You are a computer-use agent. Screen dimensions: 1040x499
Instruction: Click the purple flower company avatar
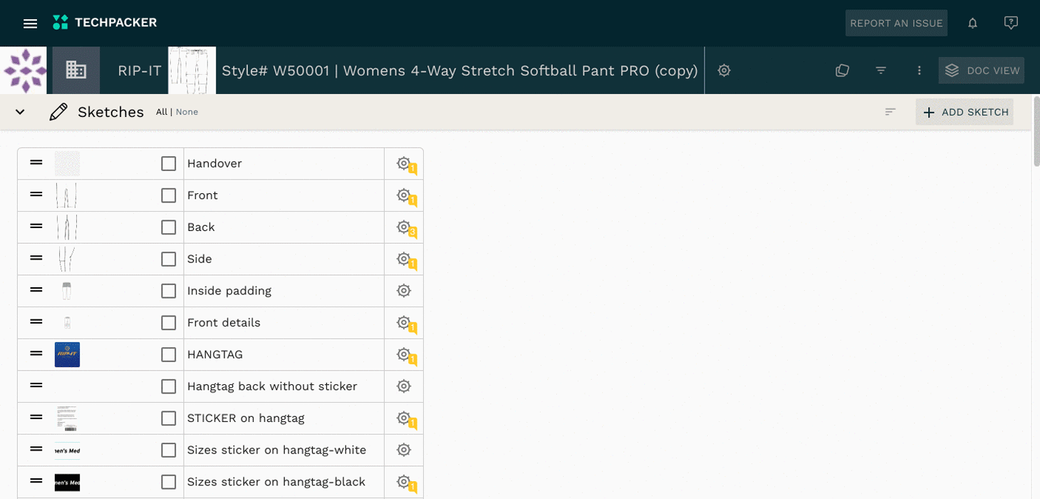[24, 71]
